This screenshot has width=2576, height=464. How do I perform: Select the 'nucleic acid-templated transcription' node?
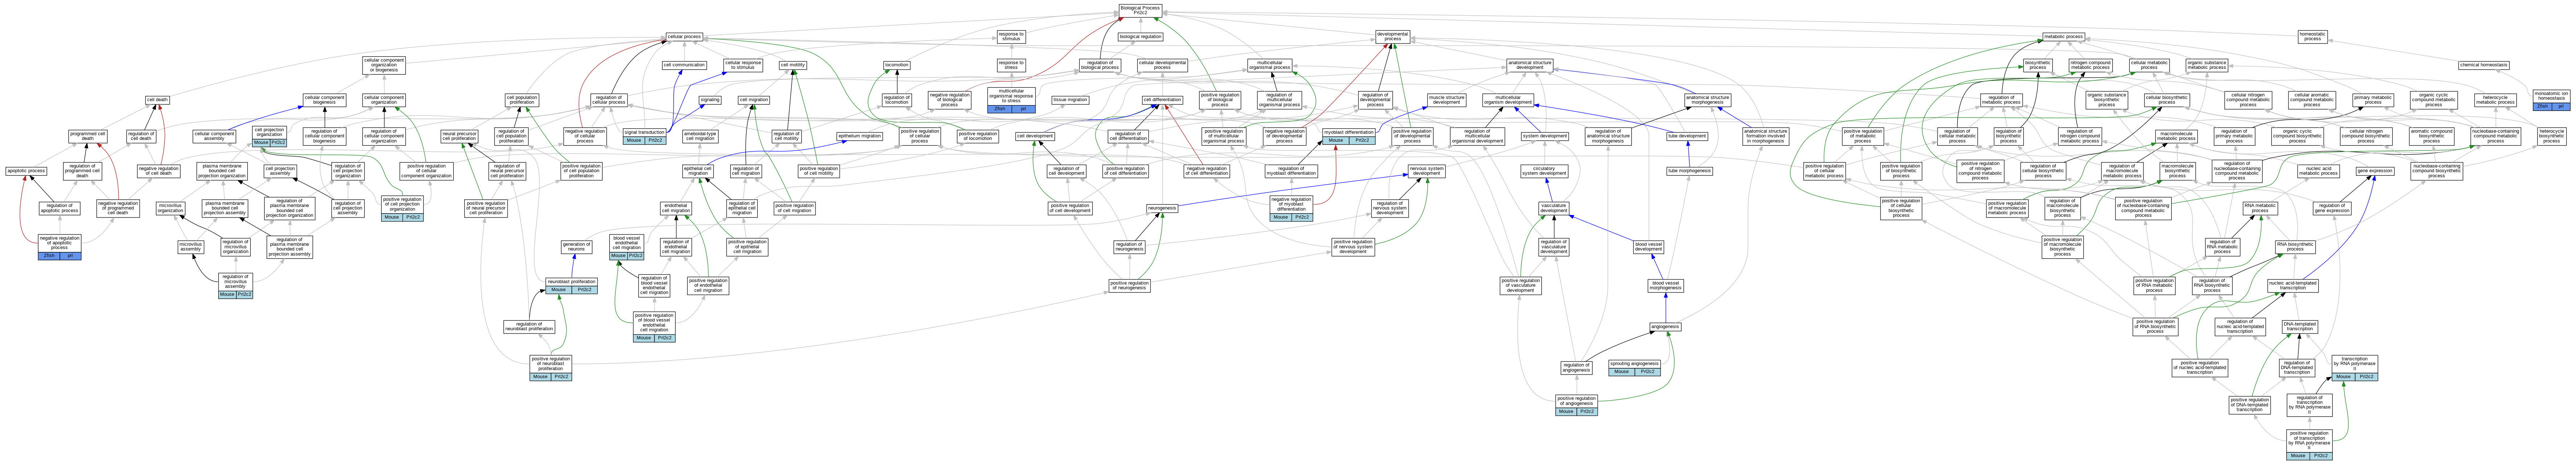pos(2292,286)
